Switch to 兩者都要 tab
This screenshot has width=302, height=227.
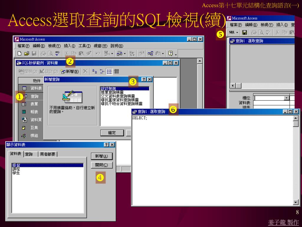tap(48, 154)
